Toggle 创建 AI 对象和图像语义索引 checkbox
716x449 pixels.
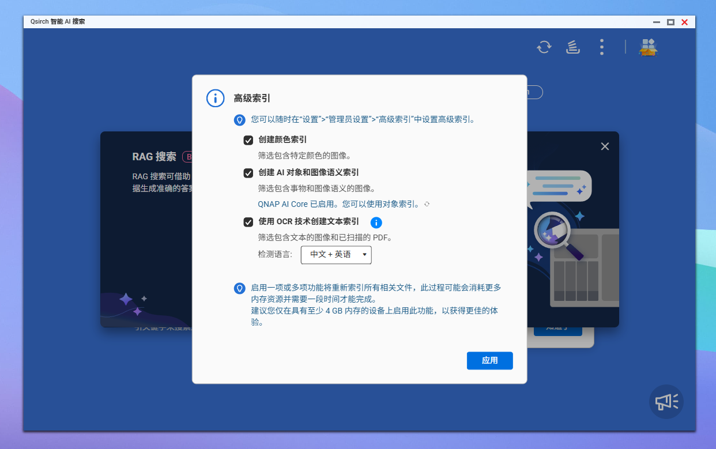pos(248,173)
